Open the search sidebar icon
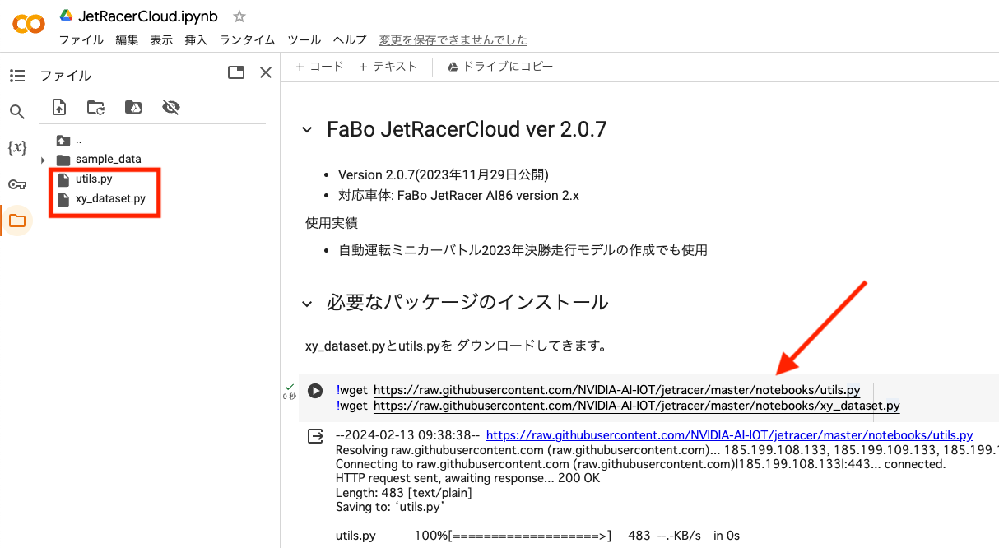Viewport: 999px width, 548px height. click(17, 112)
